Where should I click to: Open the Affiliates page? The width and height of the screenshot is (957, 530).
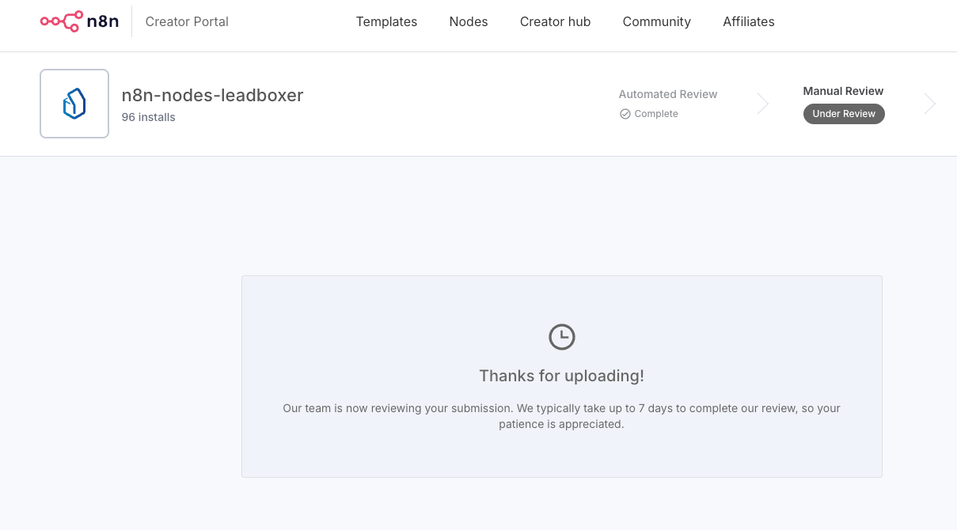point(748,21)
